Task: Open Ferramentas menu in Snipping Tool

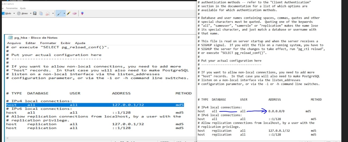Action: [x=12, y=8]
